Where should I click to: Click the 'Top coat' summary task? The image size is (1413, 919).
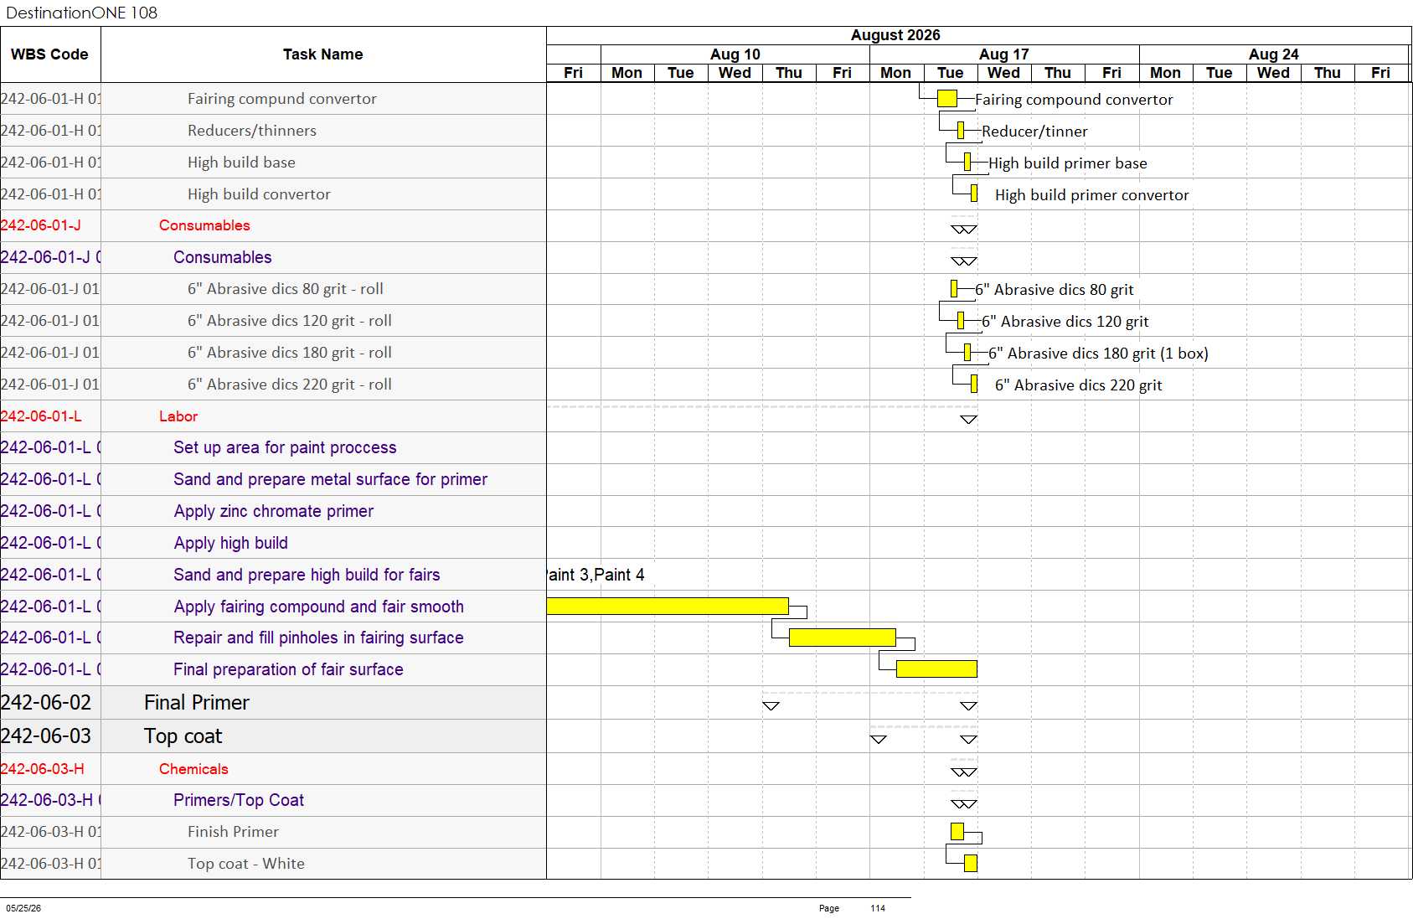[x=183, y=736]
